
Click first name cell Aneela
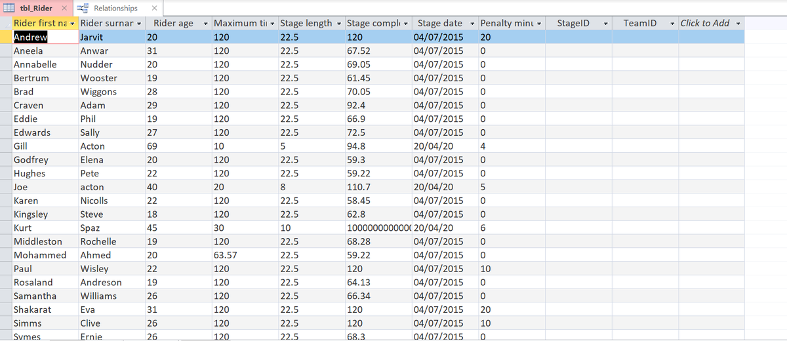45,50
